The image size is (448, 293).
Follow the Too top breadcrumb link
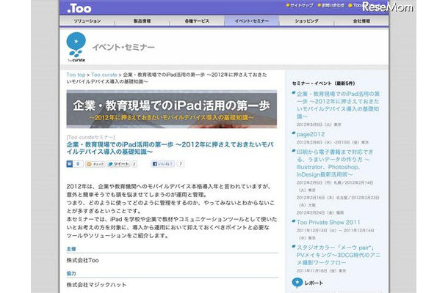(76, 75)
